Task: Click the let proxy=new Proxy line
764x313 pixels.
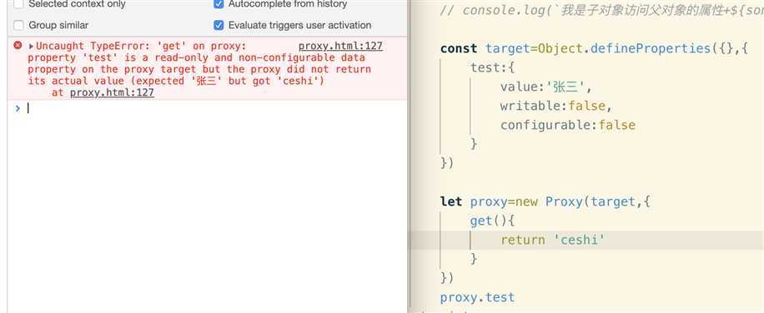Action: [x=545, y=201]
